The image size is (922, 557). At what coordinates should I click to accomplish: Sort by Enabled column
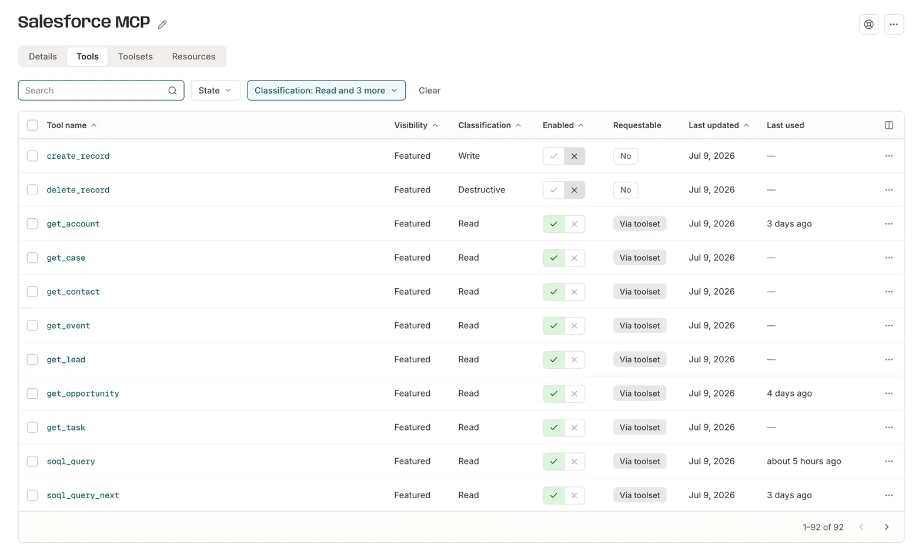point(563,125)
